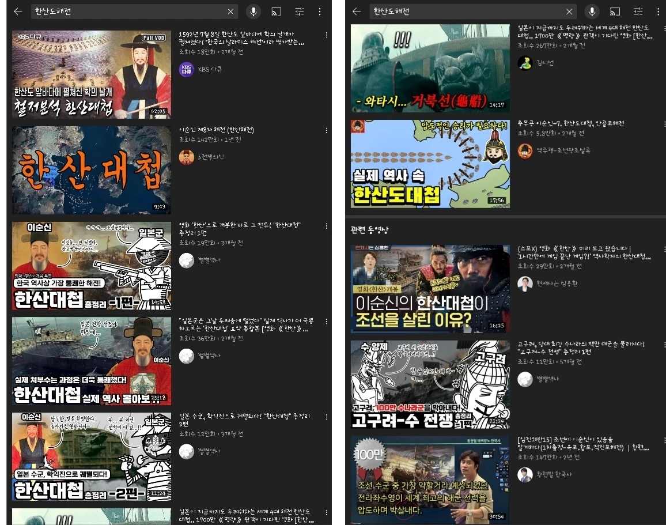Tap 김시선 channel name

(546, 63)
